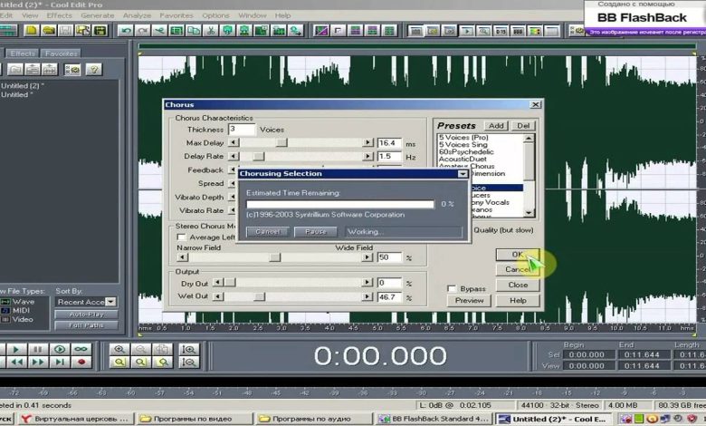Click the Rewind transport button
706x426 pixels.
click(15, 362)
